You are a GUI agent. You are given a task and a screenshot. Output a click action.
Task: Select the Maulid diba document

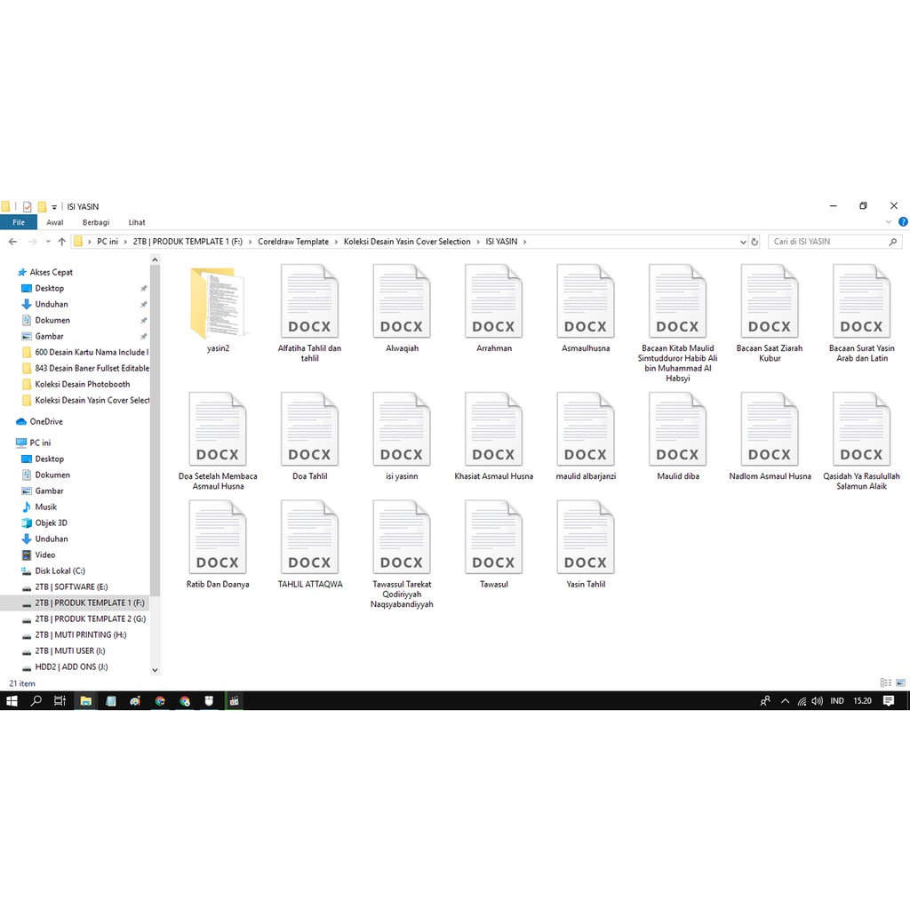coord(677,432)
